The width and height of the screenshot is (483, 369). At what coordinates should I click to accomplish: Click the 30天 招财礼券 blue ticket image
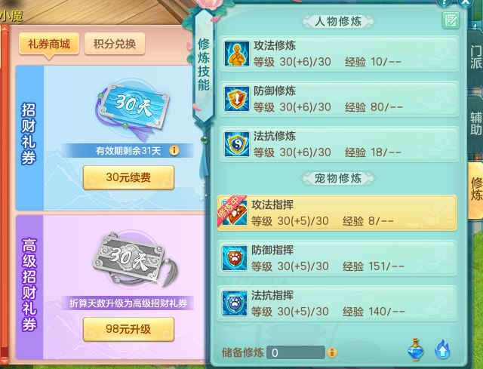(x=133, y=108)
